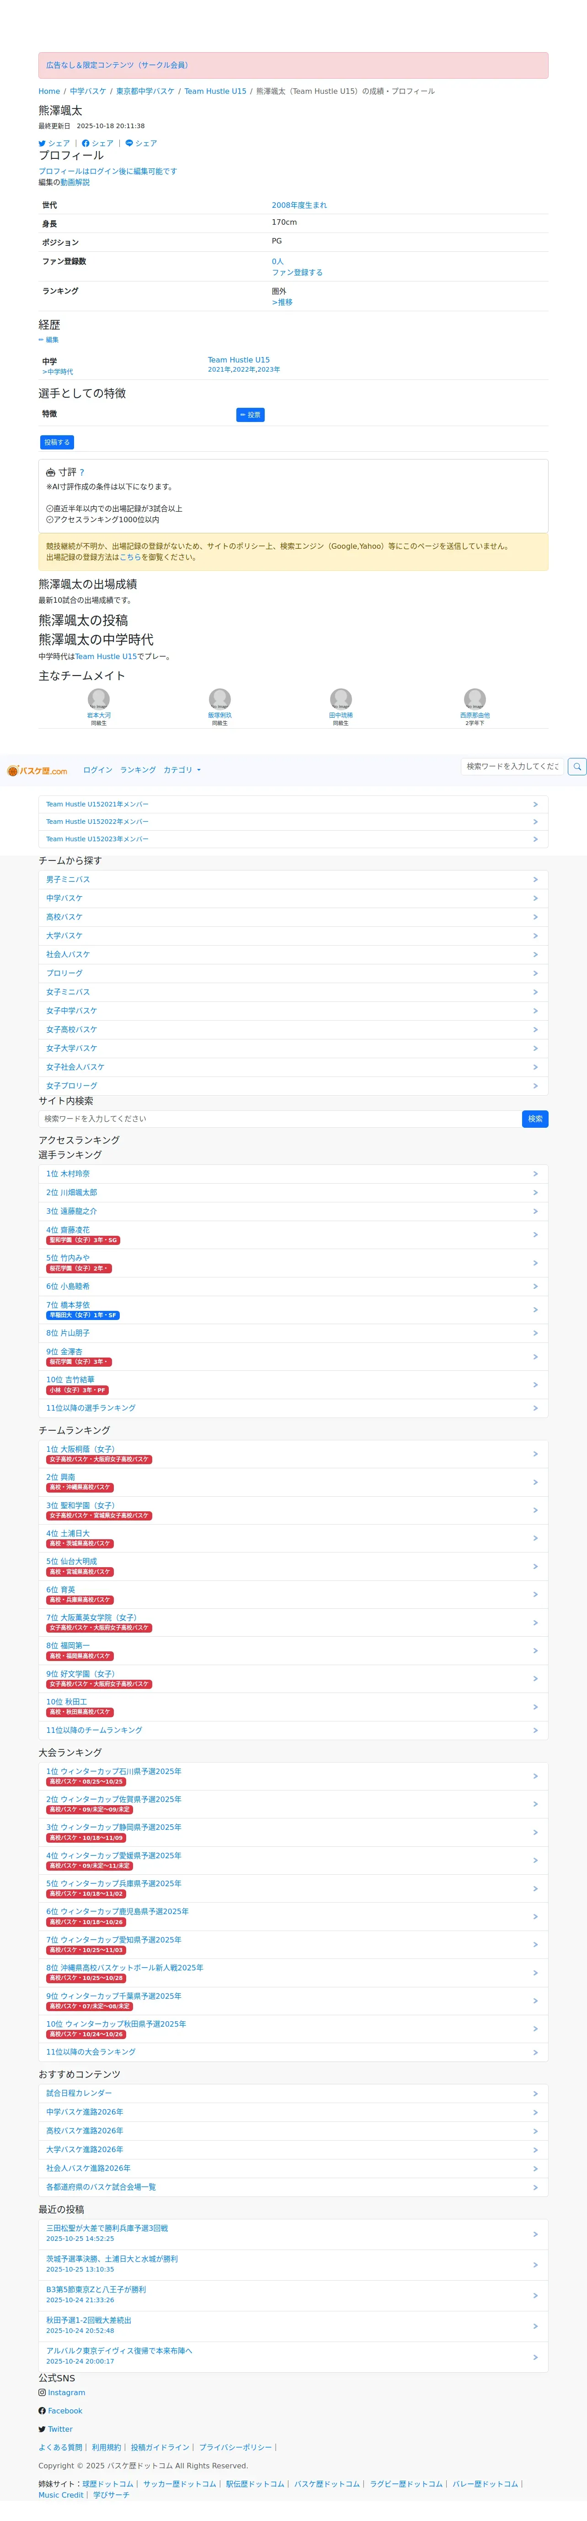Click プライバシーポリシー footer link
587x2521 pixels.
235,2448
